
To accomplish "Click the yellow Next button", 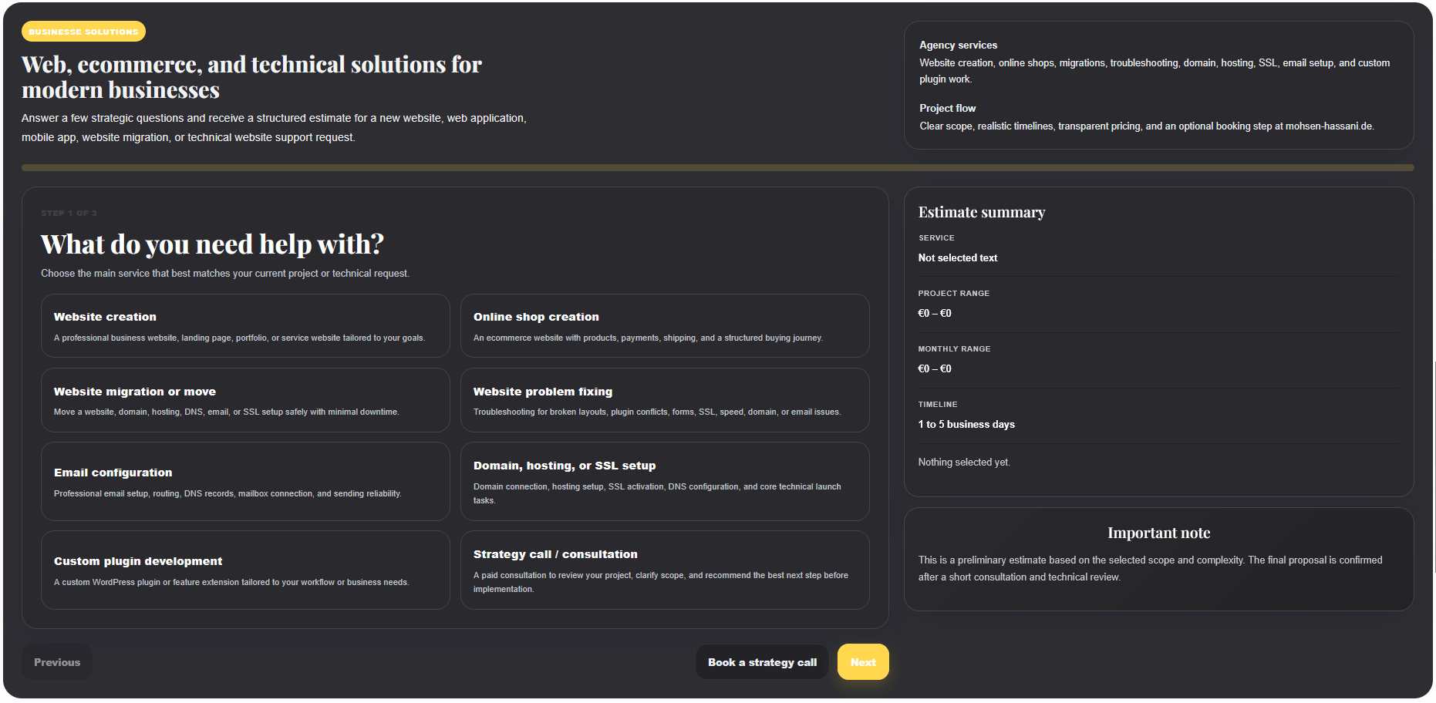I will pyautogui.click(x=863, y=662).
